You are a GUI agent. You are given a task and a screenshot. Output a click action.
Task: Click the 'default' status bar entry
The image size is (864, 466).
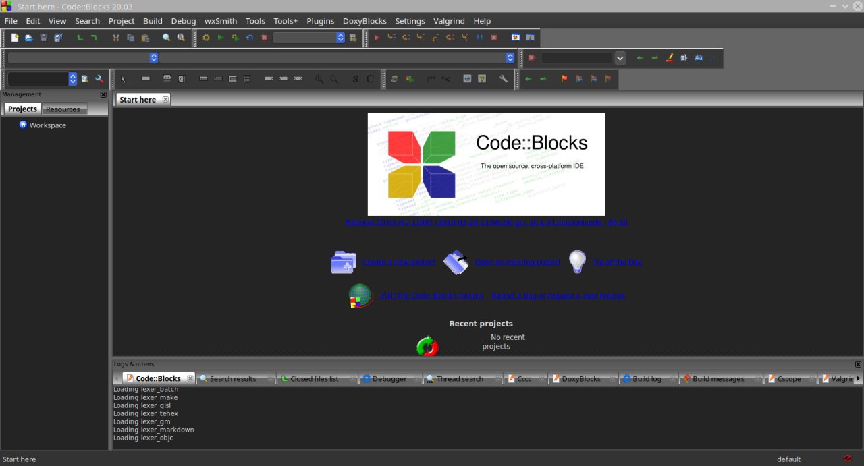tap(788, 459)
